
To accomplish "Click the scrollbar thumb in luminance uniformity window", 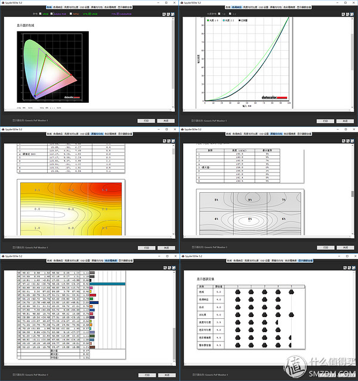I will pos(353,194).
